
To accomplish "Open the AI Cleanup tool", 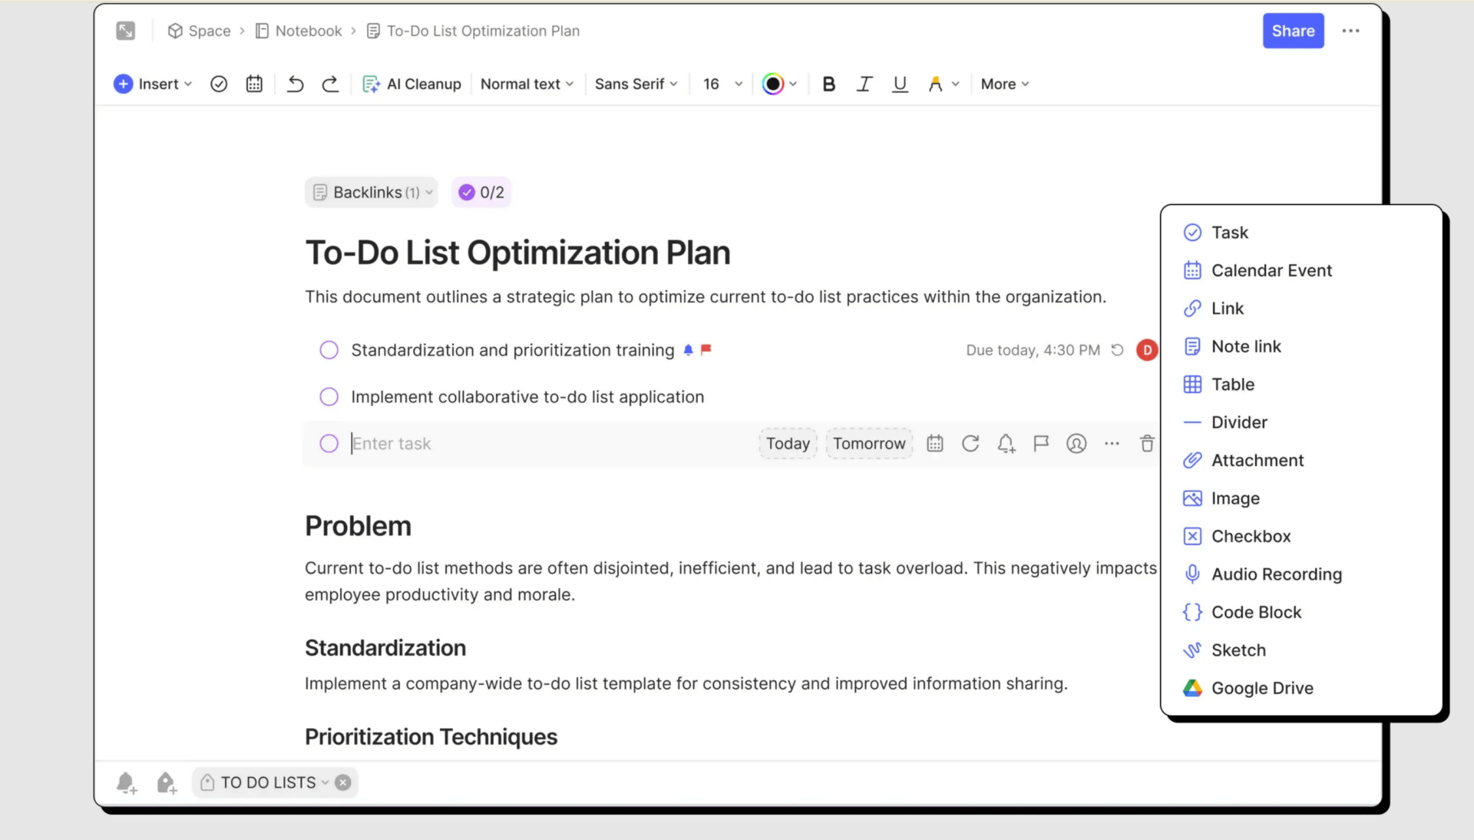I will click(411, 84).
